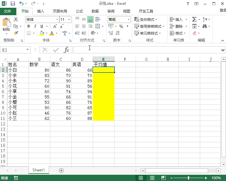Apply percent style format

121,26
